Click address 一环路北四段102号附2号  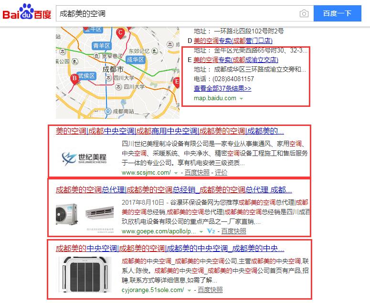click(249, 31)
